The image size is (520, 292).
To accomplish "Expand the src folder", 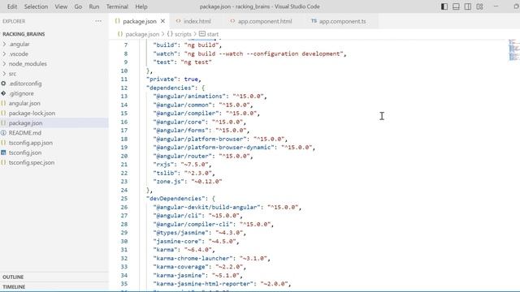I will tap(4, 74).
